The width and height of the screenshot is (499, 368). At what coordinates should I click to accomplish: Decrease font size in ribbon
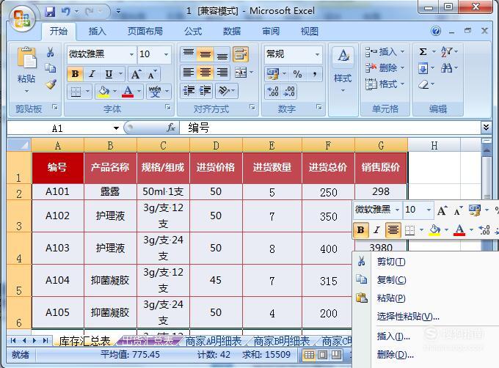tap(152, 74)
